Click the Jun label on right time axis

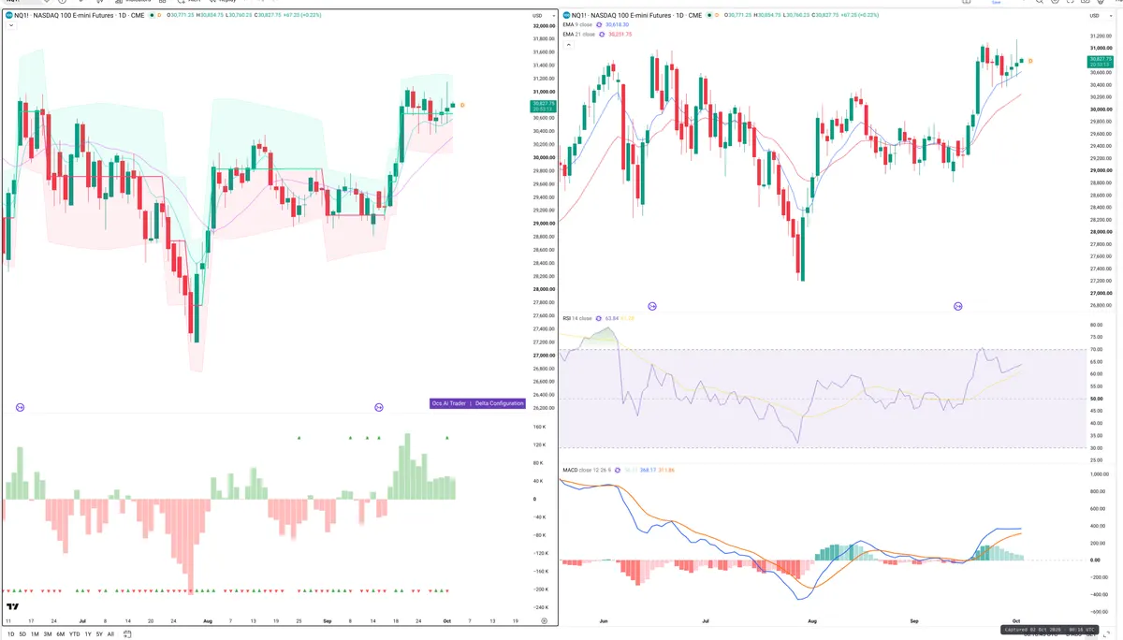click(x=605, y=620)
